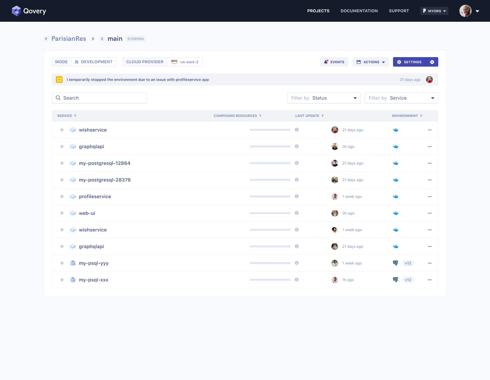Open the three-dot menu for my-psql-yyy

click(430, 263)
